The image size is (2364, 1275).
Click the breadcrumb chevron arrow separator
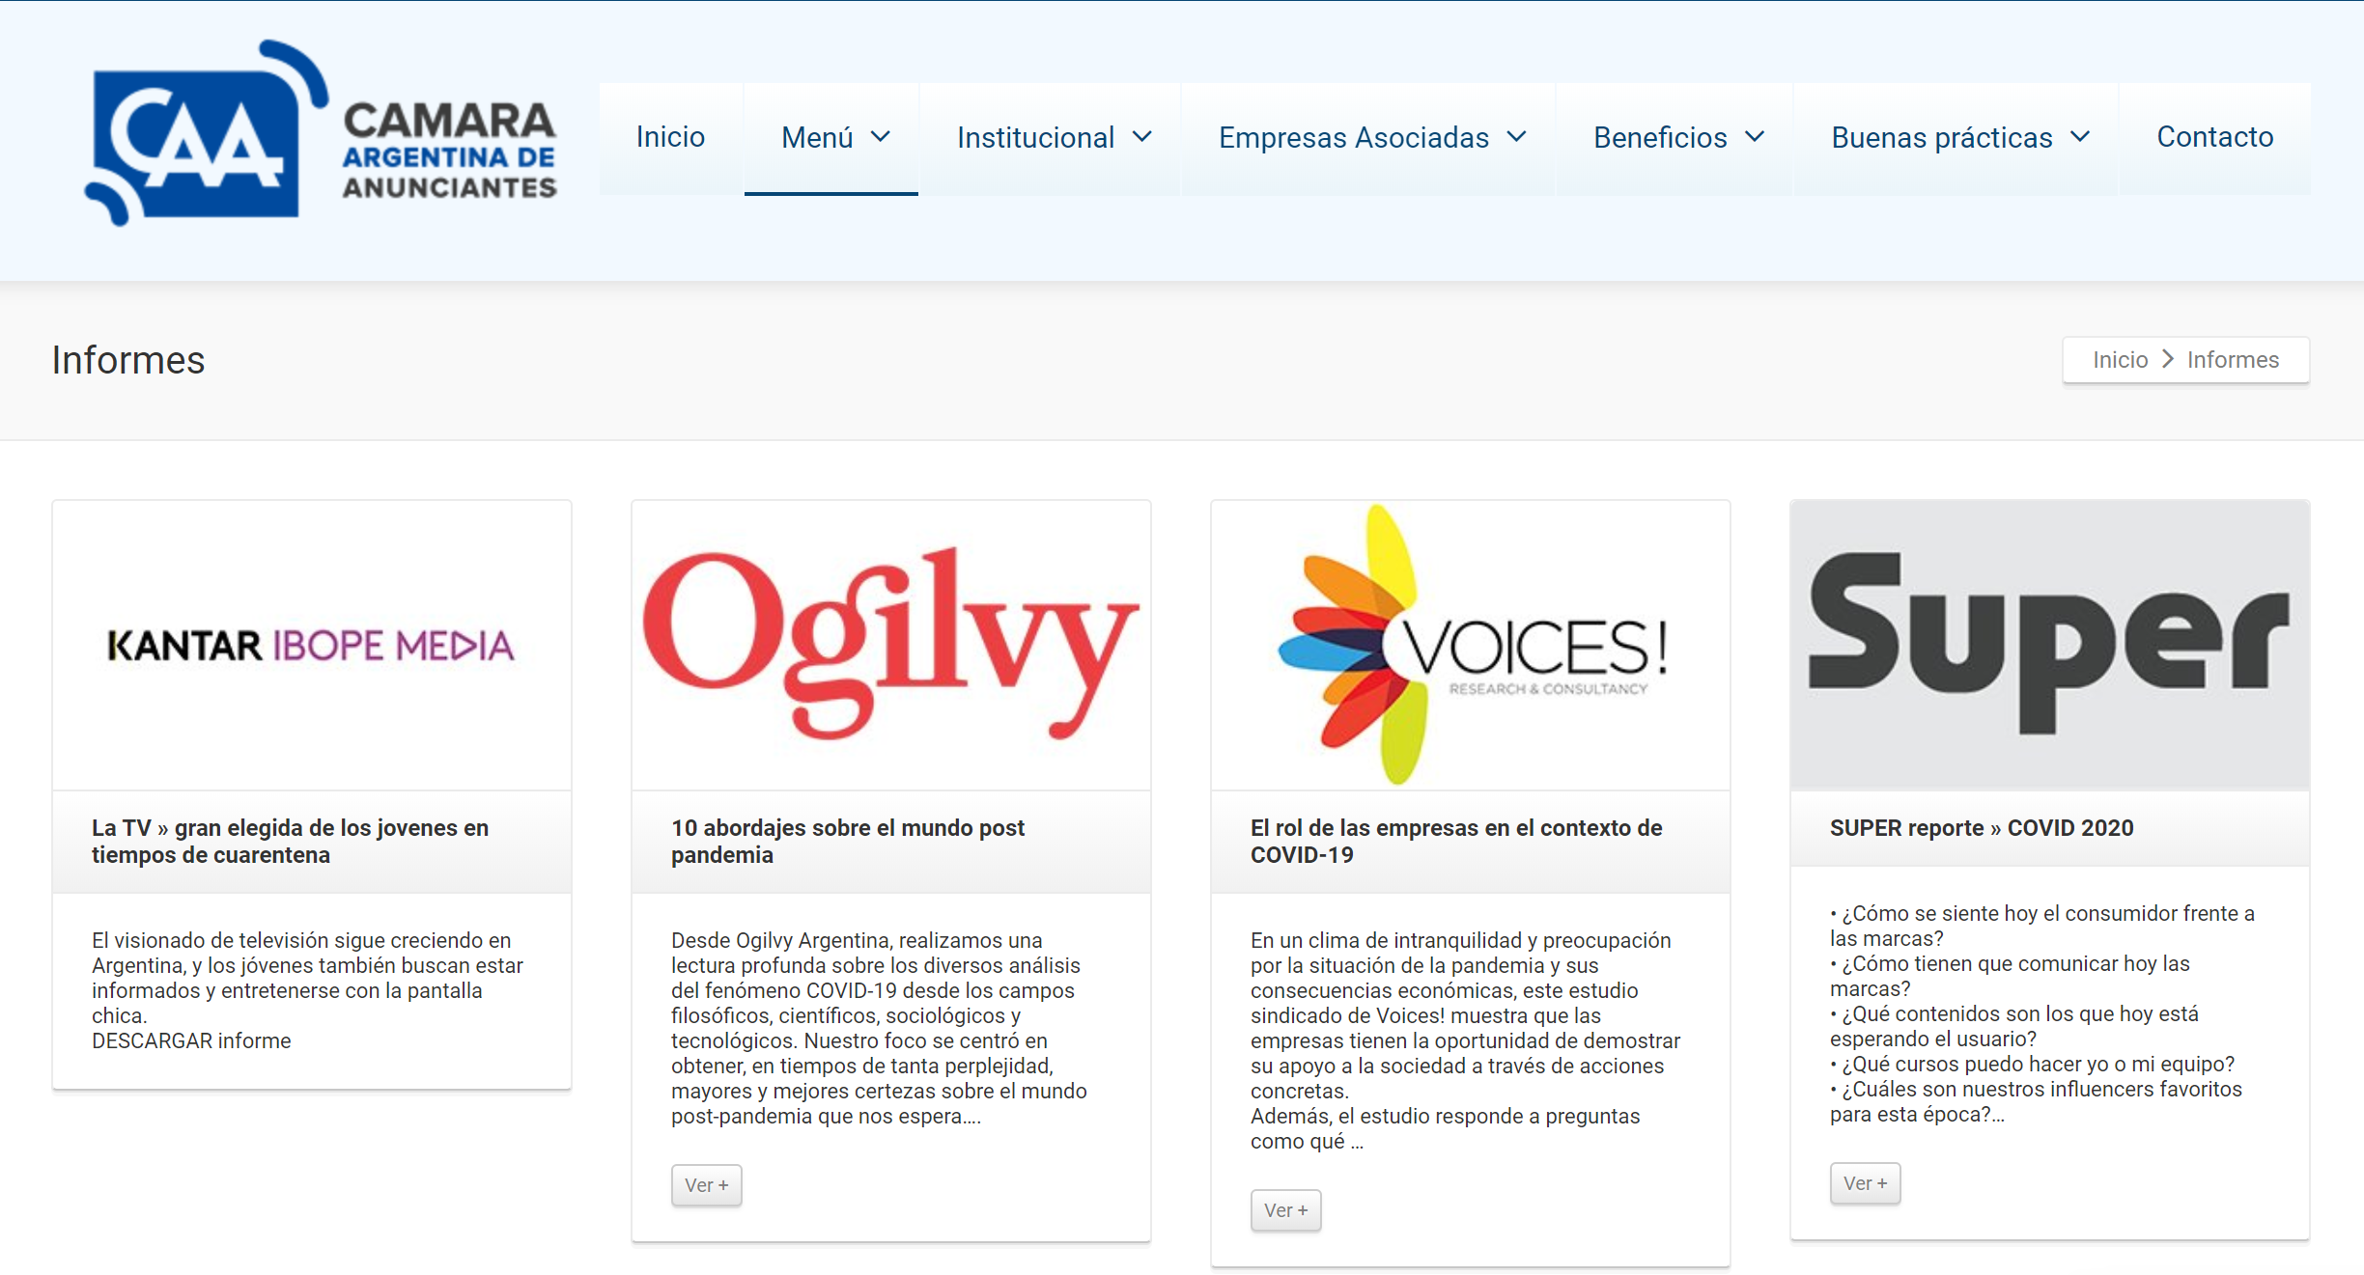[2168, 359]
